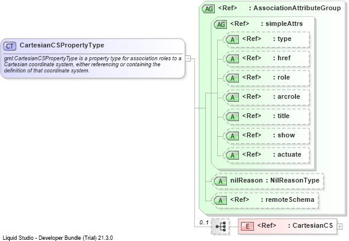Image resolution: width=349 pixels, height=241 pixels.
Task: Select the CartesianCSPropertyType title text
Action: [62, 45]
